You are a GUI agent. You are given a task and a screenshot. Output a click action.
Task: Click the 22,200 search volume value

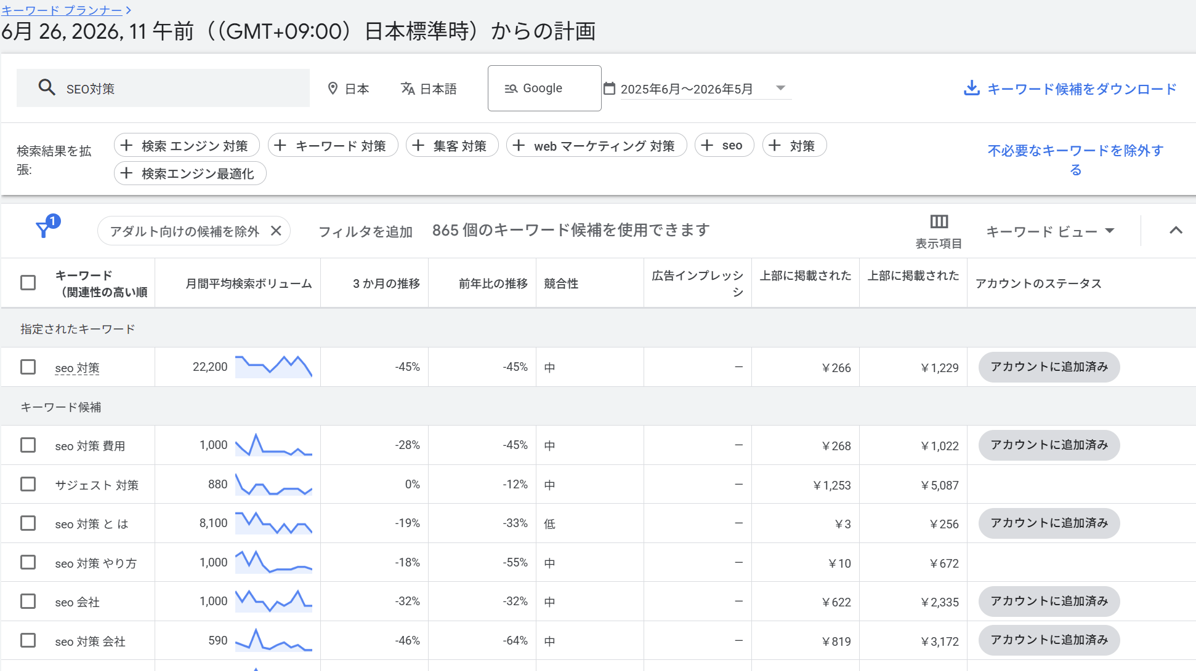tap(210, 367)
